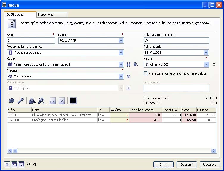
Task: Click the X delete-item toolbar icon
Action: coord(62,101)
